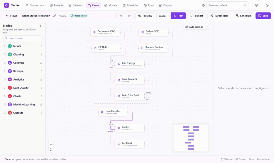Open the pandas engine dropdown
274x163 pixels.
[164, 16]
